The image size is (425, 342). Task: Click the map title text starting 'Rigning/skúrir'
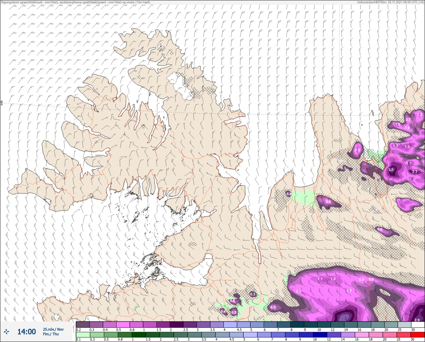pos(75,2)
